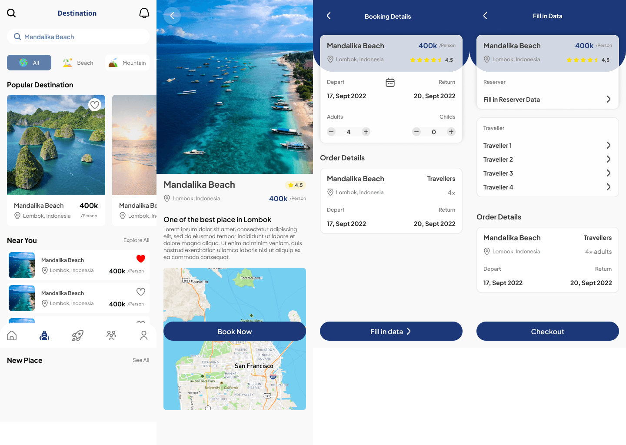Increase the Adults count with plus
626x445 pixels.
[366, 132]
